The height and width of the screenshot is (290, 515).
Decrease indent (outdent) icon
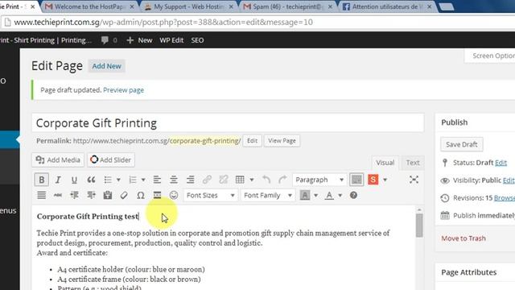[74, 195]
